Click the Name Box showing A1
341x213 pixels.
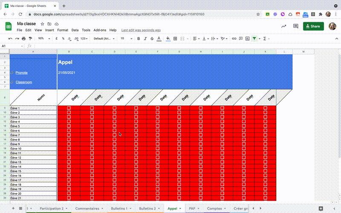12,46
